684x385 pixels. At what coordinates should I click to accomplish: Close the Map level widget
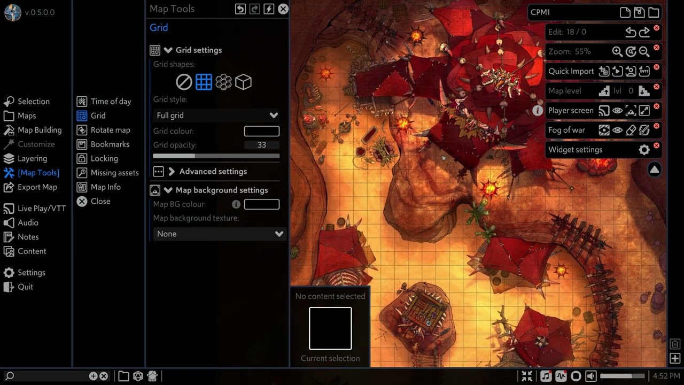coord(657,87)
